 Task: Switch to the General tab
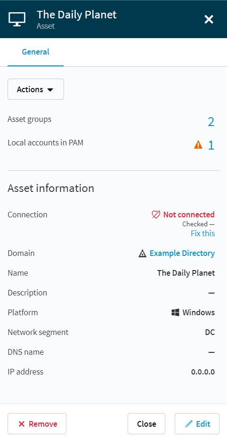(35, 52)
